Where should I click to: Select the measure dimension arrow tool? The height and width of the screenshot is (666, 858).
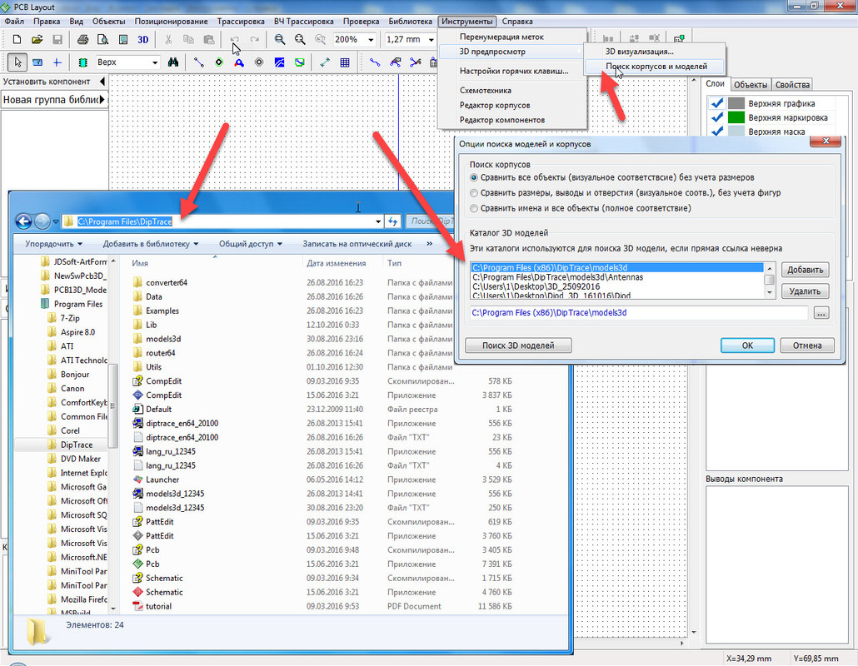[x=325, y=62]
